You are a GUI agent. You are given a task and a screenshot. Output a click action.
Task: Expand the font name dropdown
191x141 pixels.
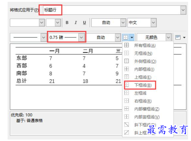pos(42,23)
